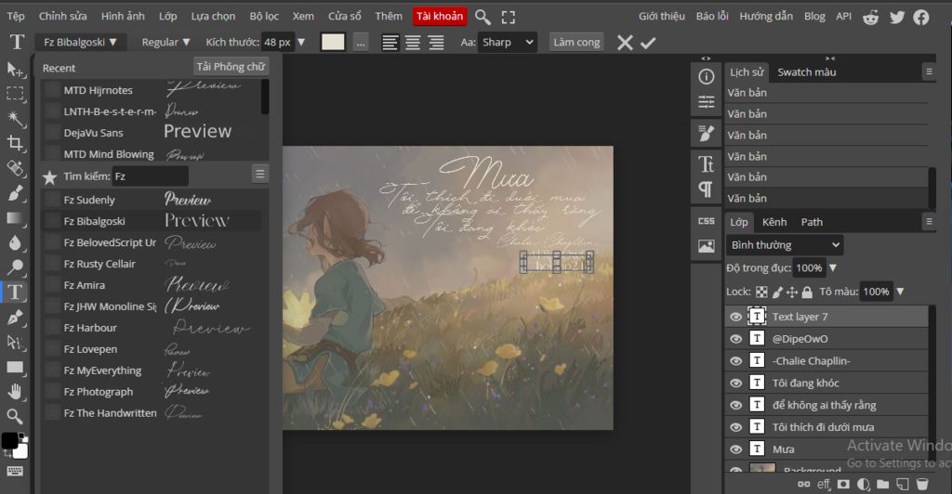The width and height of the screenshot is (952, 494).
Task: Click the Tải Phông chữ button
Action: pyautogui.click(x=231, y=67)
